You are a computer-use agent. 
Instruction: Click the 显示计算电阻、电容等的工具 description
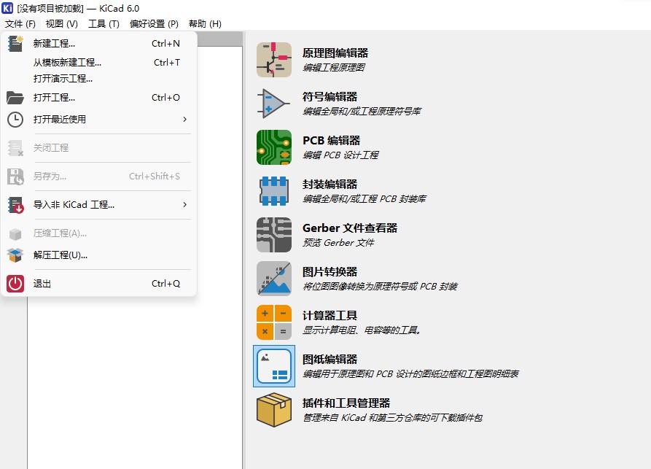[362, 330]
